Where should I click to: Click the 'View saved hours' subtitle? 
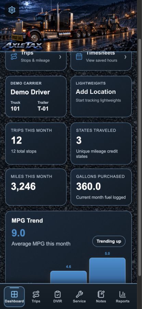[x=101, y=60]
